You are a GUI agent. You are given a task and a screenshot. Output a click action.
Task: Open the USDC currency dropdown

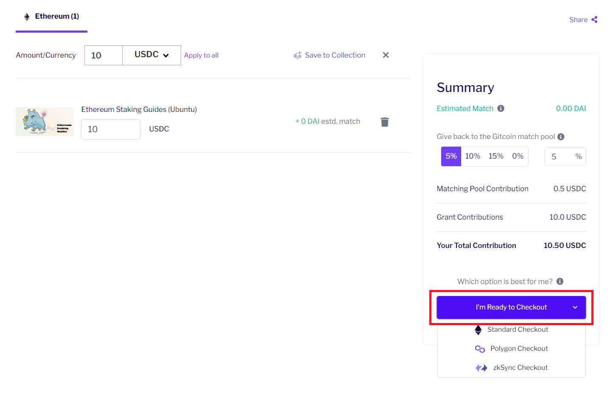tap(151, 55)
